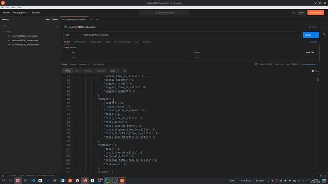Open the Console in status bar
Screen dimensions: 328x184
click(12, 176)
